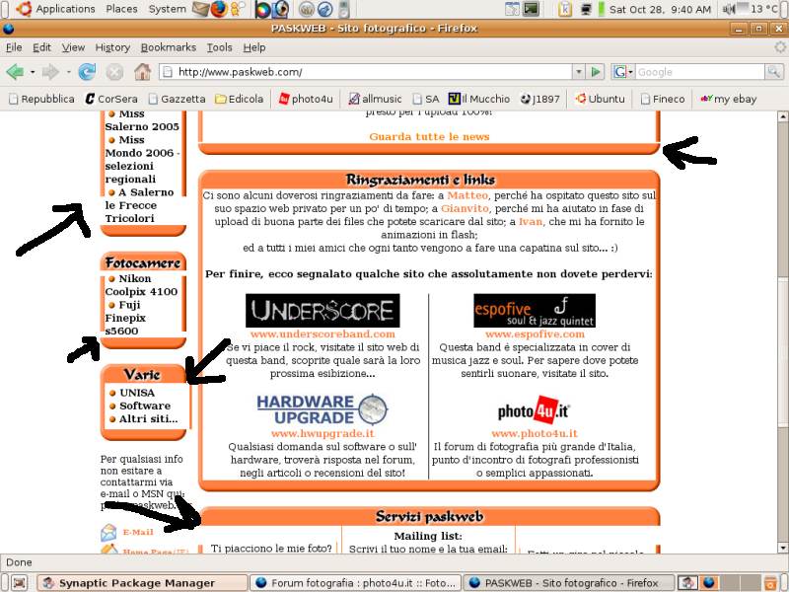Launch Firefox from the top panel icon
This screenshot has height=592, width=789.
218,9
